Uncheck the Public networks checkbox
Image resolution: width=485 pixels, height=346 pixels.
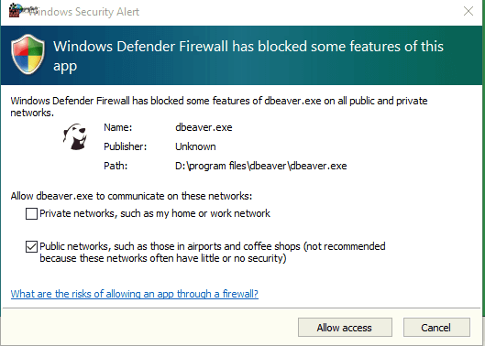31,246
